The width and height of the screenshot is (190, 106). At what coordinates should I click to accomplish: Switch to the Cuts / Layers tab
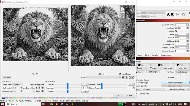point(139,55)
